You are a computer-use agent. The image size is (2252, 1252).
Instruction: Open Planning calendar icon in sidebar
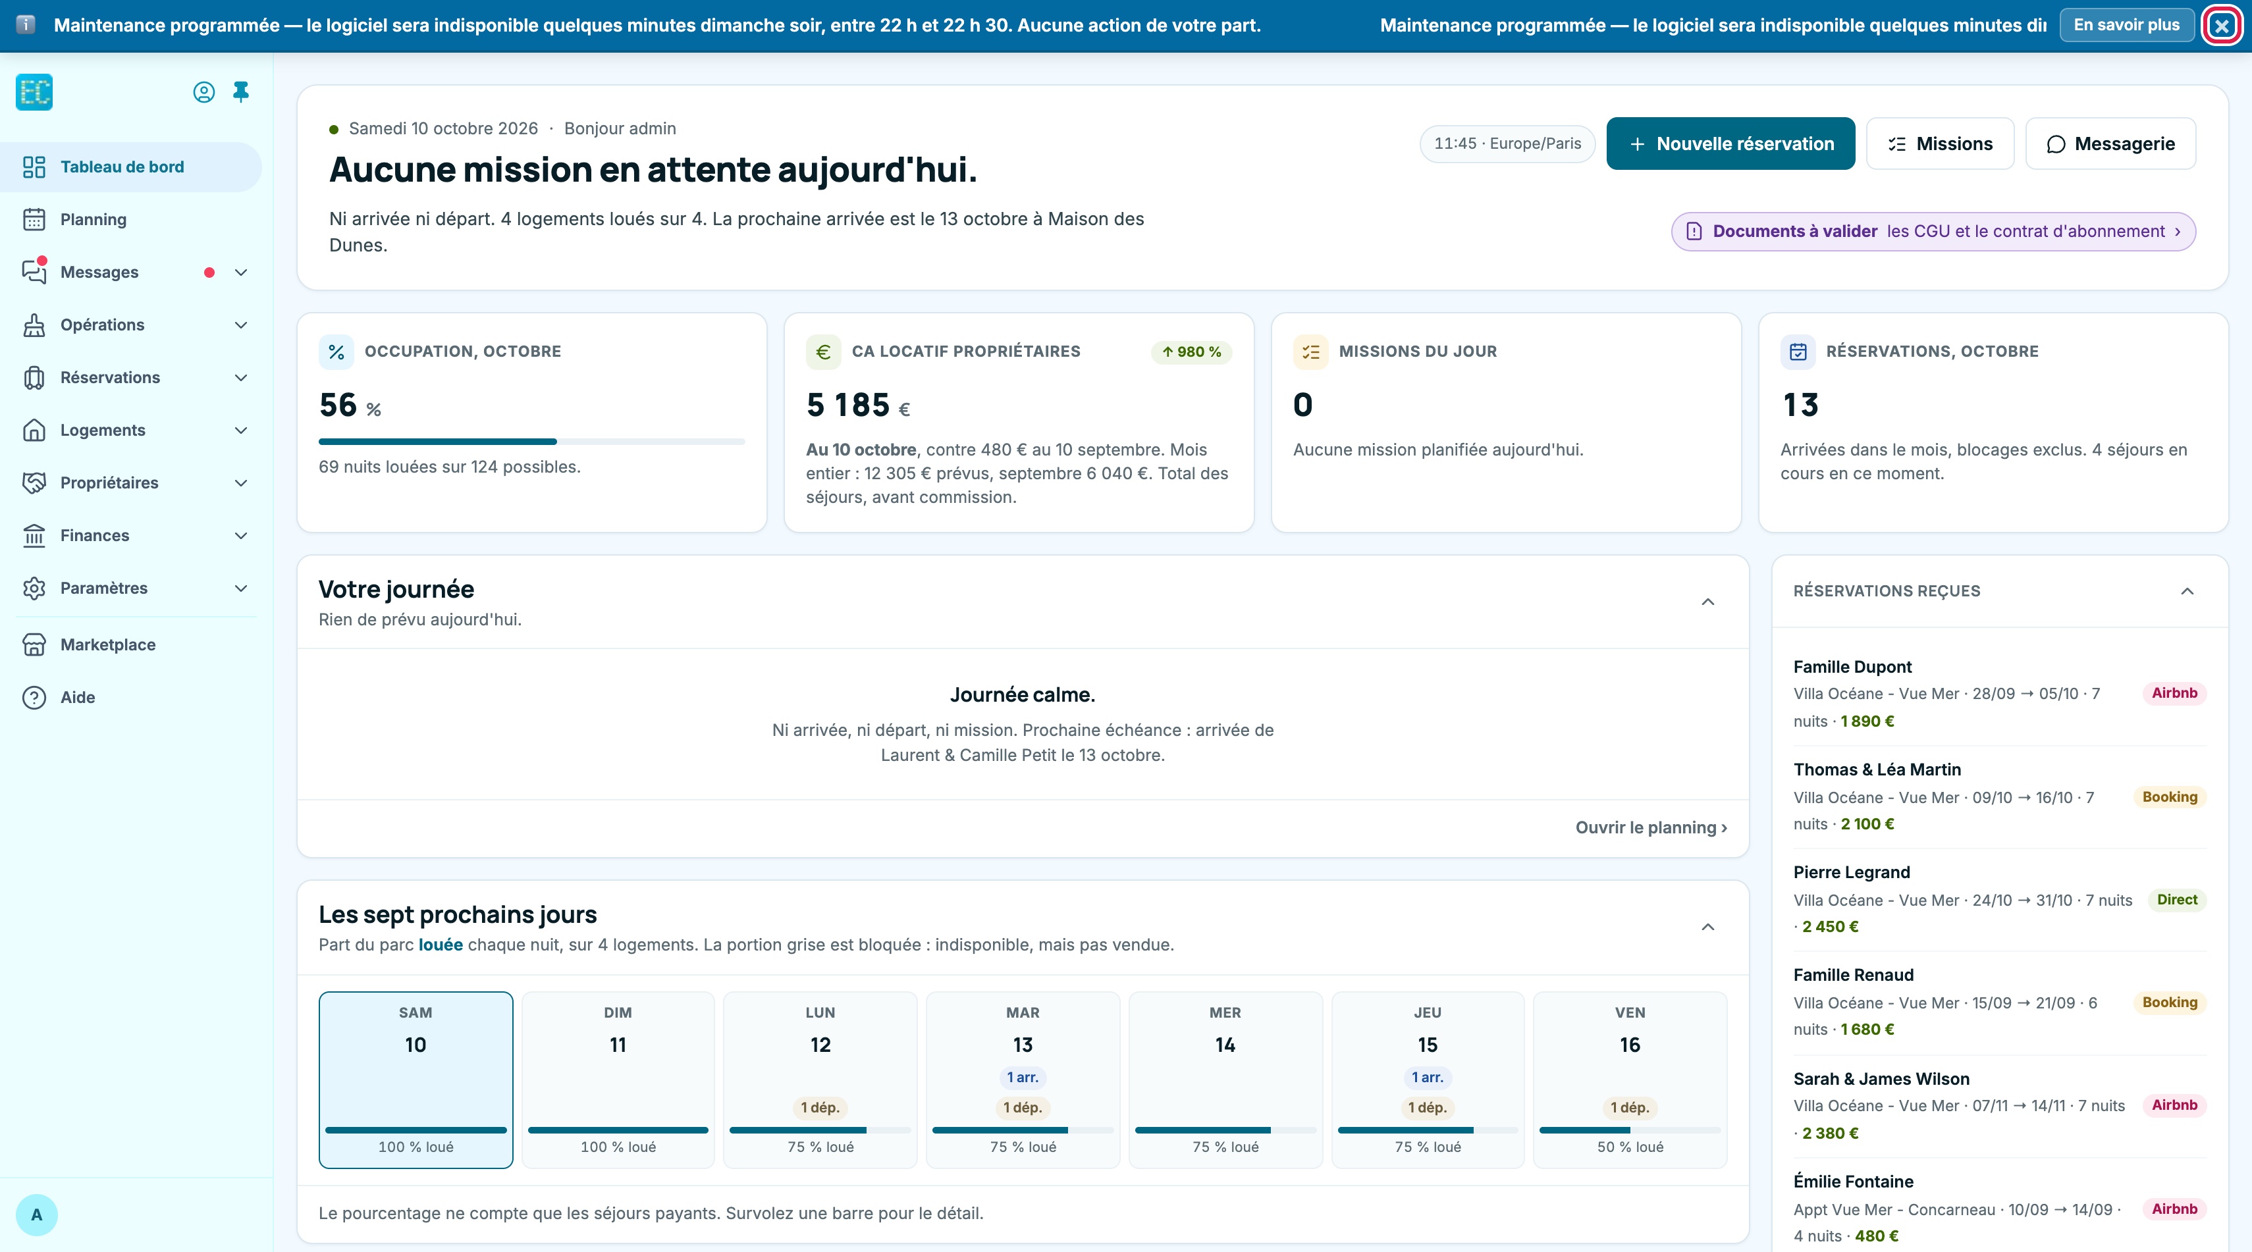pos(34,219)
